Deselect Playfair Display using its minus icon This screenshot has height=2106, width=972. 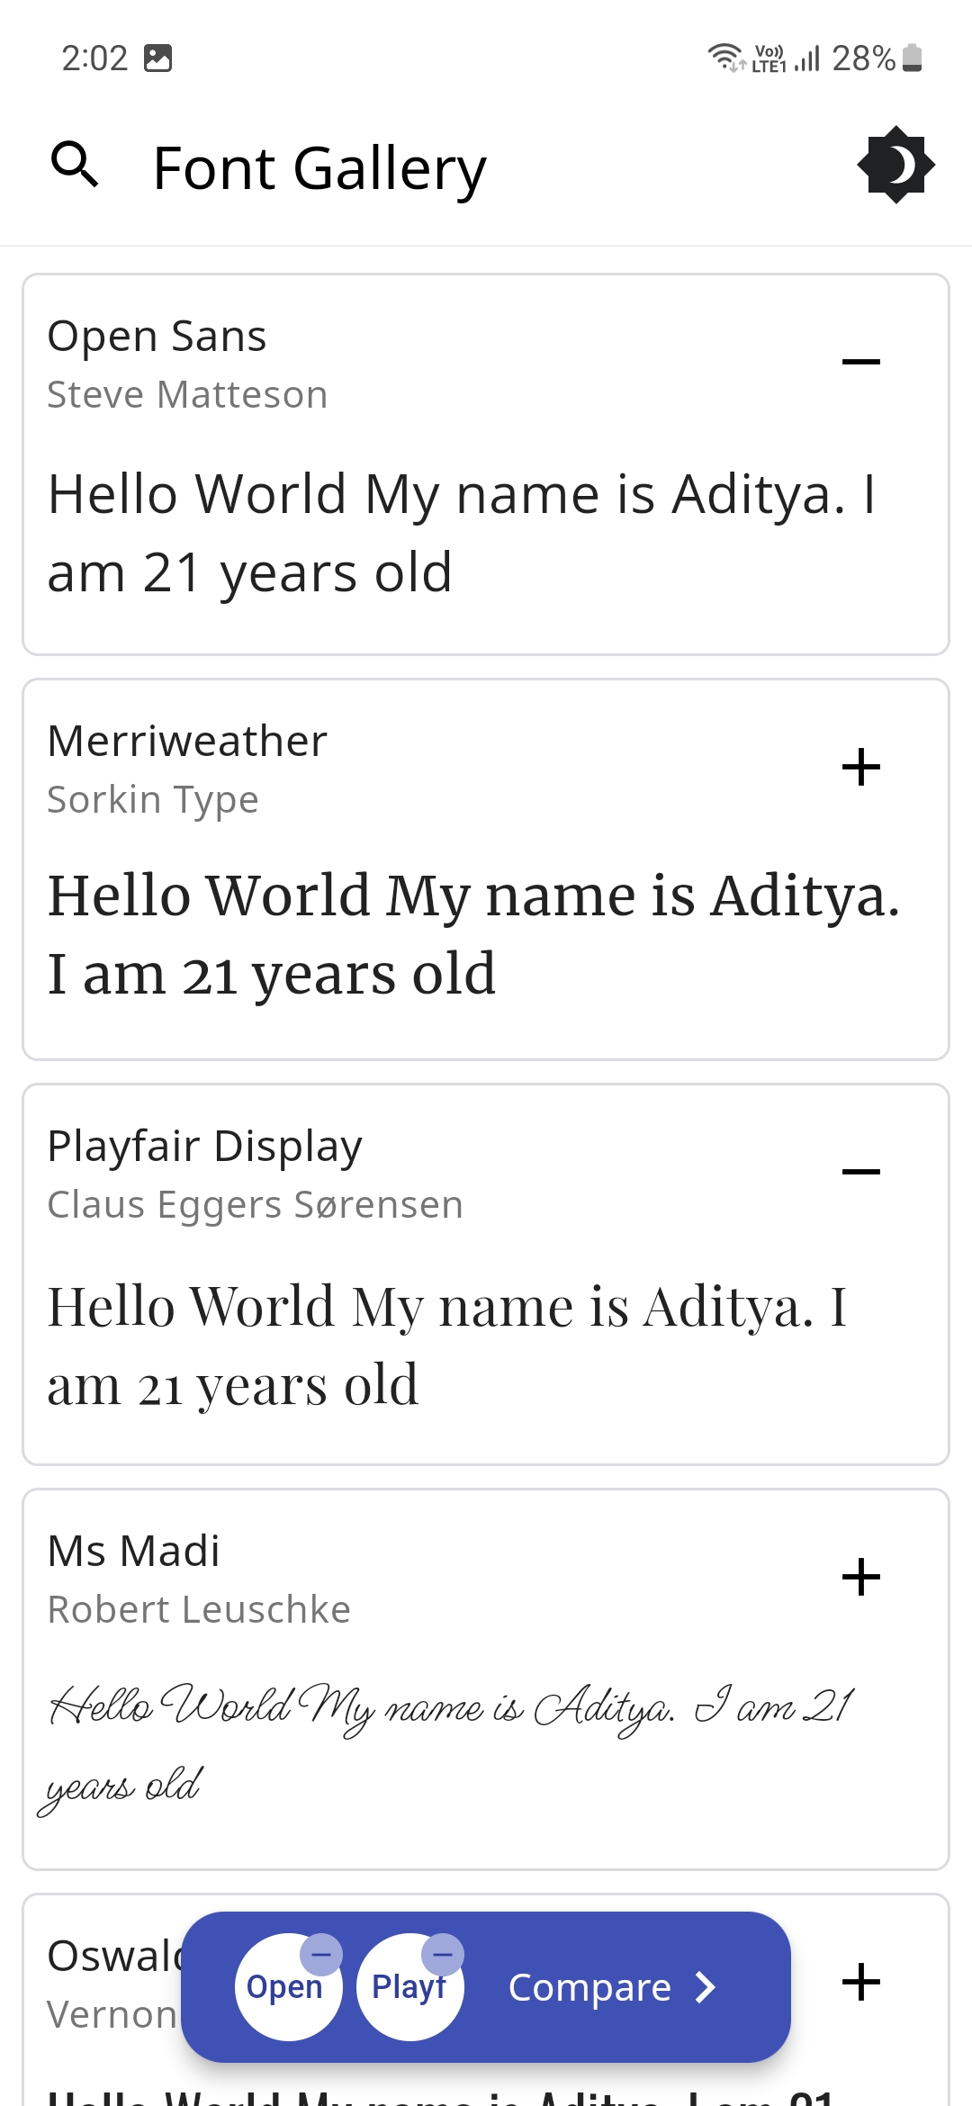point(860,1172)
